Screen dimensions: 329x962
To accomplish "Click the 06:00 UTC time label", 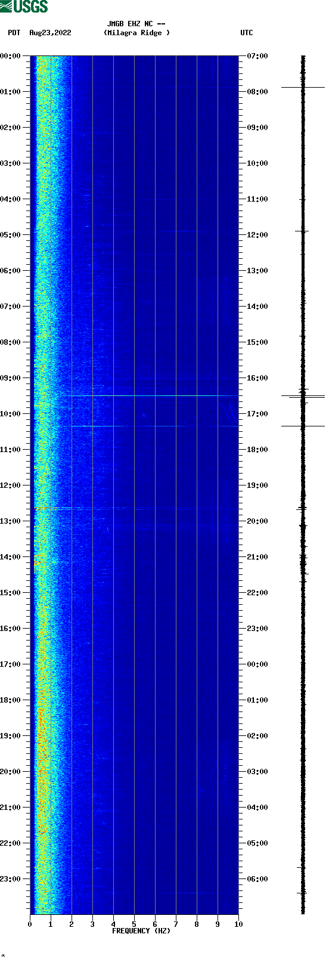I will (257, 879).
